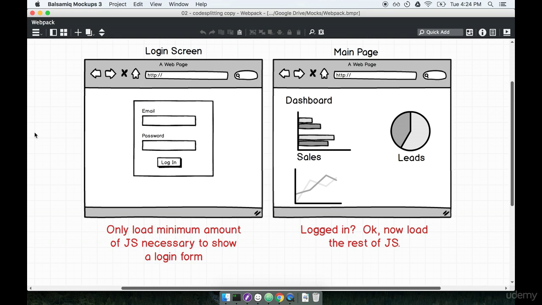Click the plus icon to add mockup

pos(78,33)
